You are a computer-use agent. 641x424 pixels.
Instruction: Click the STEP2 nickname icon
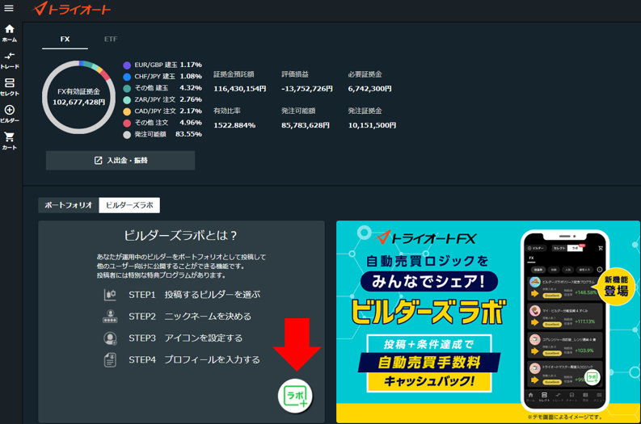click(x=110, y=317)
